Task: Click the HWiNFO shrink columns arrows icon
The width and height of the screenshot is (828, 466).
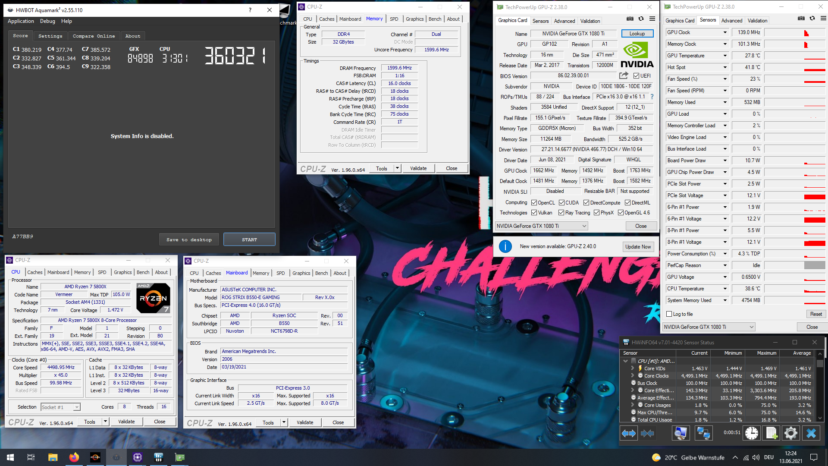Action: tap(647, 433)
